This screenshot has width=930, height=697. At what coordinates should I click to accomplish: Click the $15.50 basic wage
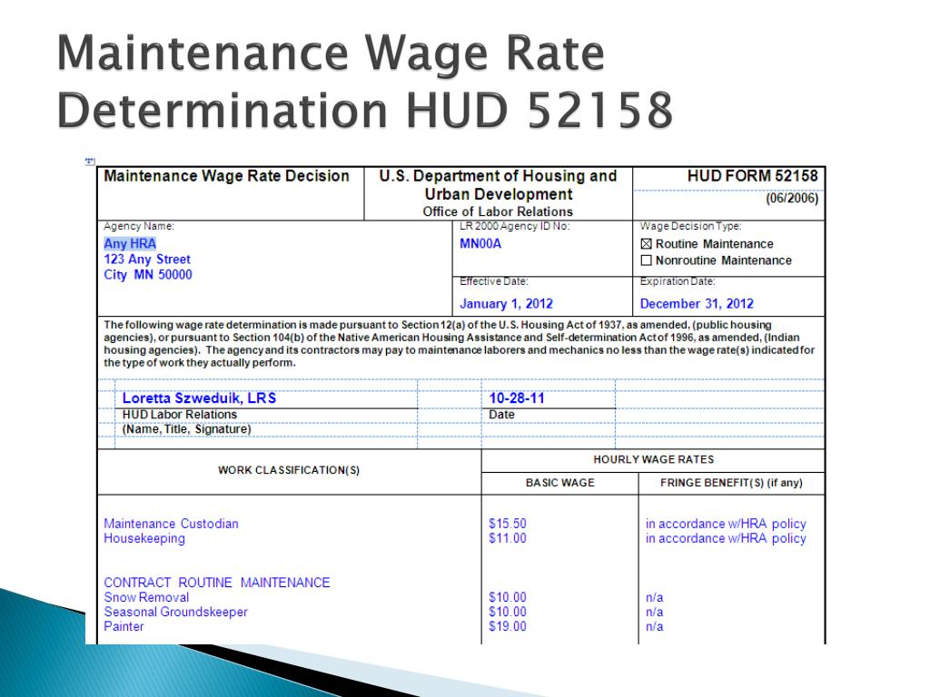point(507,524)
